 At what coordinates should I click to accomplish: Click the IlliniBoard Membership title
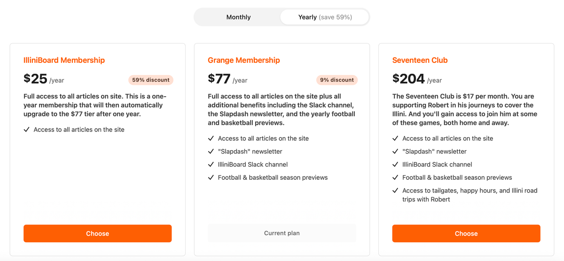click(x=64, y=60)
